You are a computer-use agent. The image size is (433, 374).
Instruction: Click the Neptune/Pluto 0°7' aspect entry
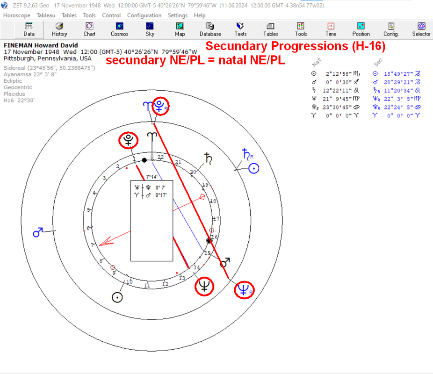150,187
